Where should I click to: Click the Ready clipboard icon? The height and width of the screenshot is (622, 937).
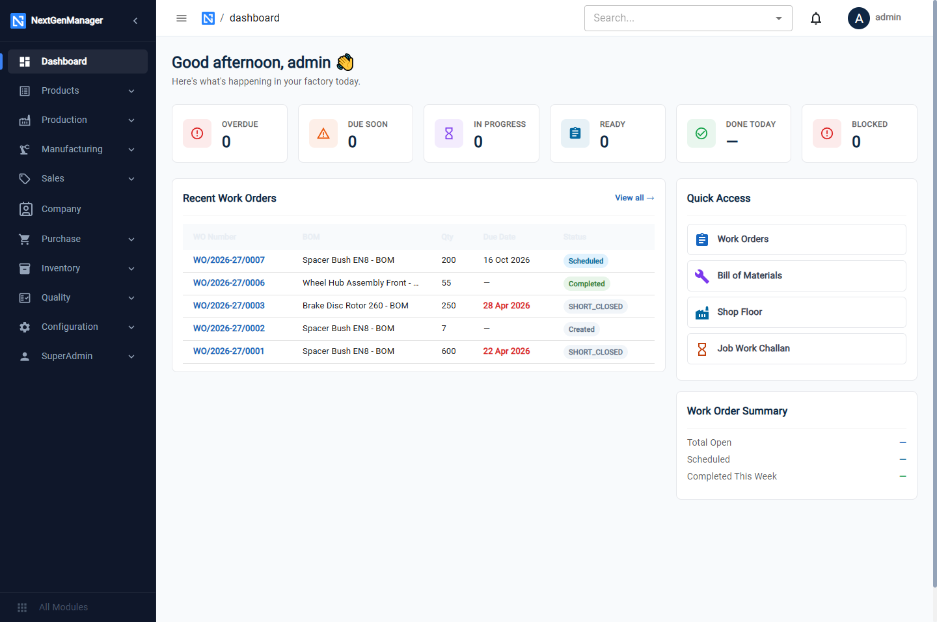(575, 133)
